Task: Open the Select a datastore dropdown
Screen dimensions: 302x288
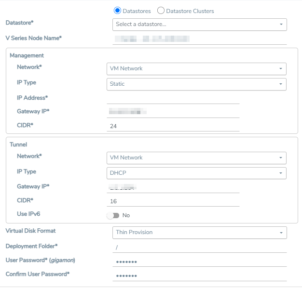Action: (200, 25)
